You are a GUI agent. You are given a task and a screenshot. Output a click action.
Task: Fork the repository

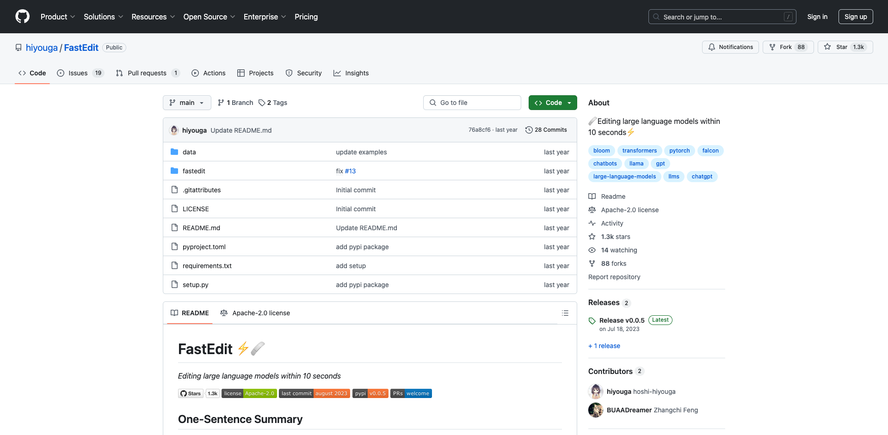click(x=788, y=47)
